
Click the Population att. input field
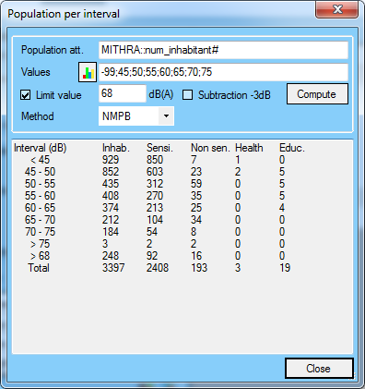223,50
